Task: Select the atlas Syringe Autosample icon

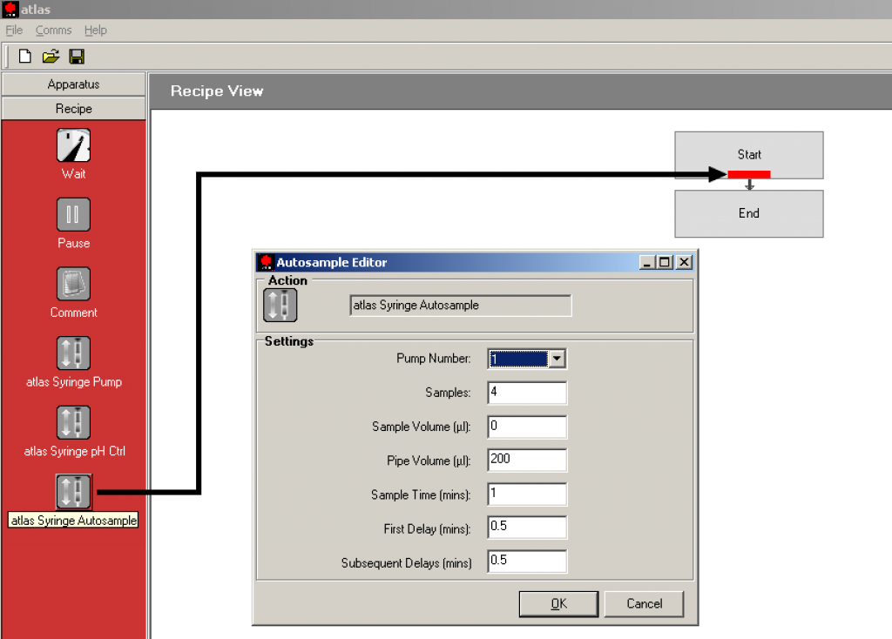Action: point(73,492)
